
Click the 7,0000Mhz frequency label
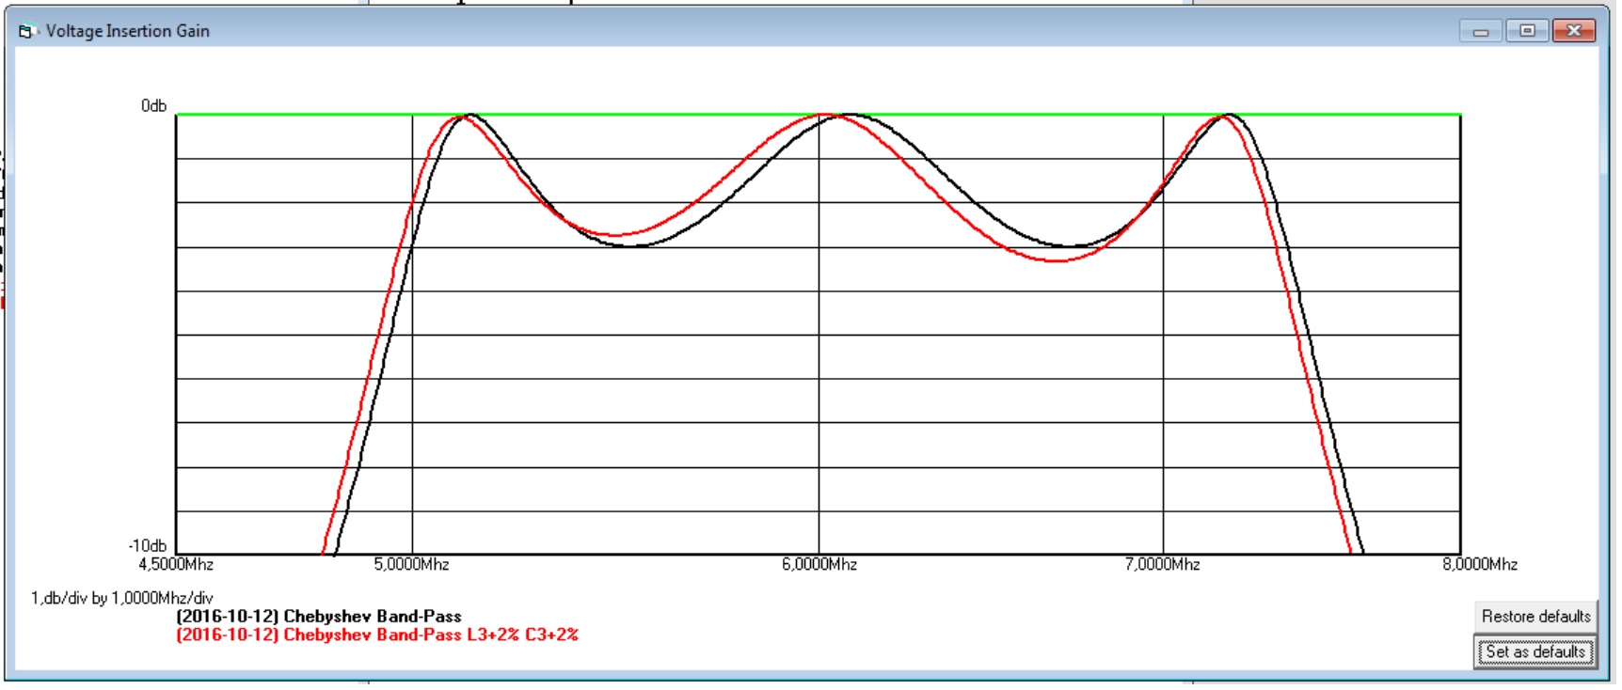tap(1162, 565)
